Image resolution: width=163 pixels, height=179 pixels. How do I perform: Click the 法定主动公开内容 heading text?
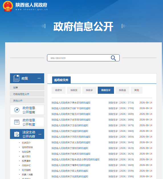(x=29, y=134)
